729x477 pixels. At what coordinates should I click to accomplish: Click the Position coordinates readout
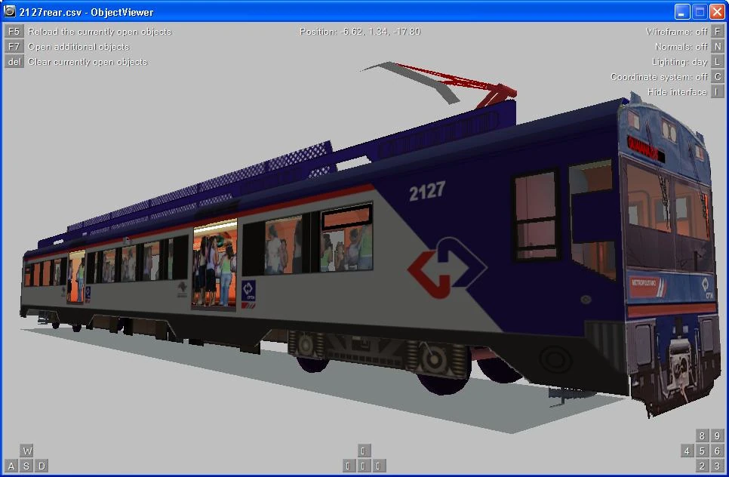point(360,32)
